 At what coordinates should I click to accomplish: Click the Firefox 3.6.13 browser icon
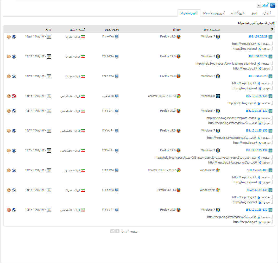point(179,190)
